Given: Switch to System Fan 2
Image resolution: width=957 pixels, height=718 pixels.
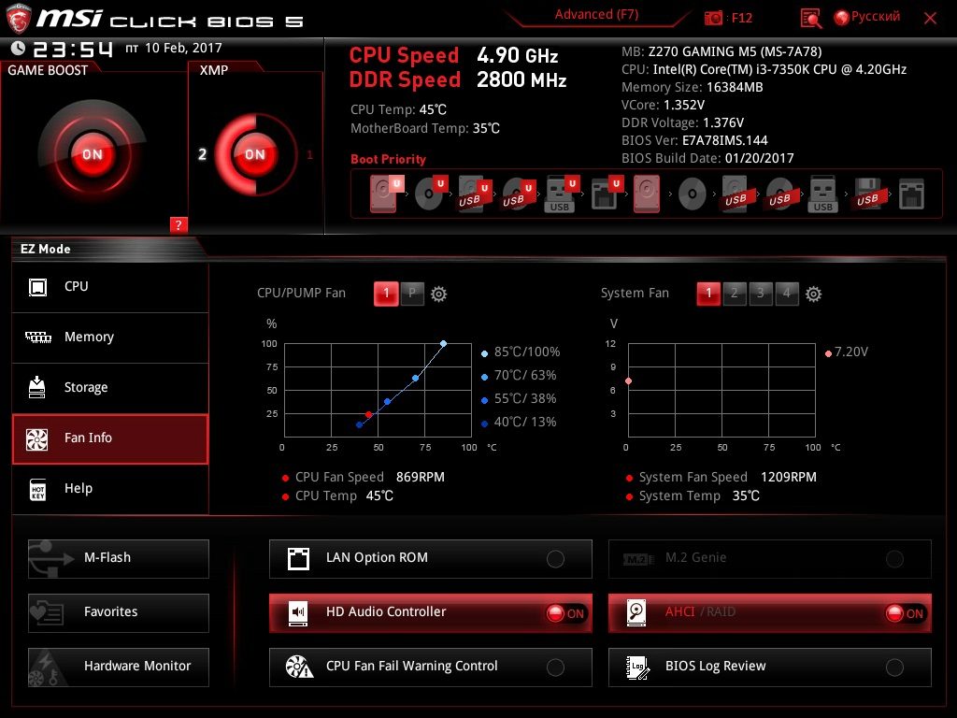Looking at the screenshot, I should coord(735,294).
